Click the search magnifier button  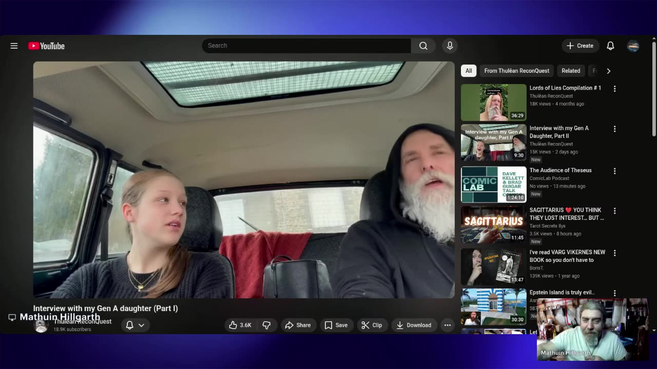point(423,46)
